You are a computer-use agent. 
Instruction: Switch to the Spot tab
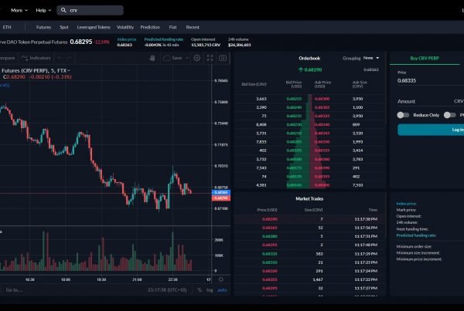(64, 27)
